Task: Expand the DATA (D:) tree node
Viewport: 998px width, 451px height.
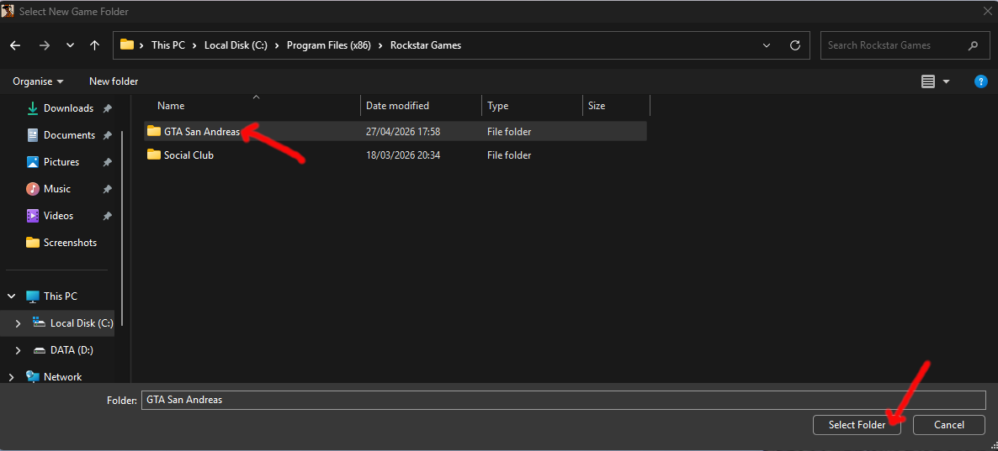Action: click(18, 350)
